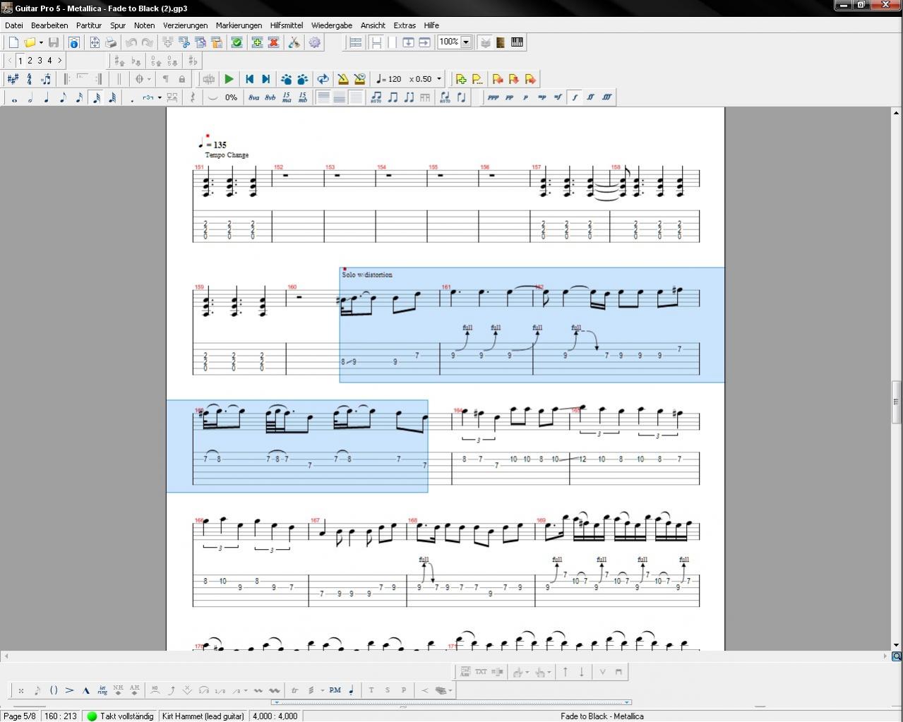Screen dimensions: 903x722
Task: Click the Page 5/8 status indicator
Action: tap(20, 716)
